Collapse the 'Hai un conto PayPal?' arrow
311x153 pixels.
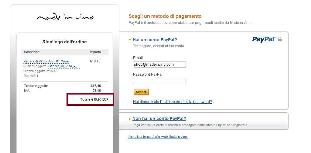click(x=130, y=40)
